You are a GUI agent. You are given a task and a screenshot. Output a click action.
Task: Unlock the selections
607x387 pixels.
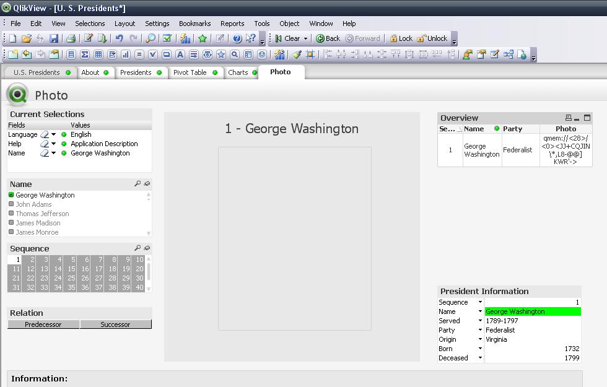432,38
